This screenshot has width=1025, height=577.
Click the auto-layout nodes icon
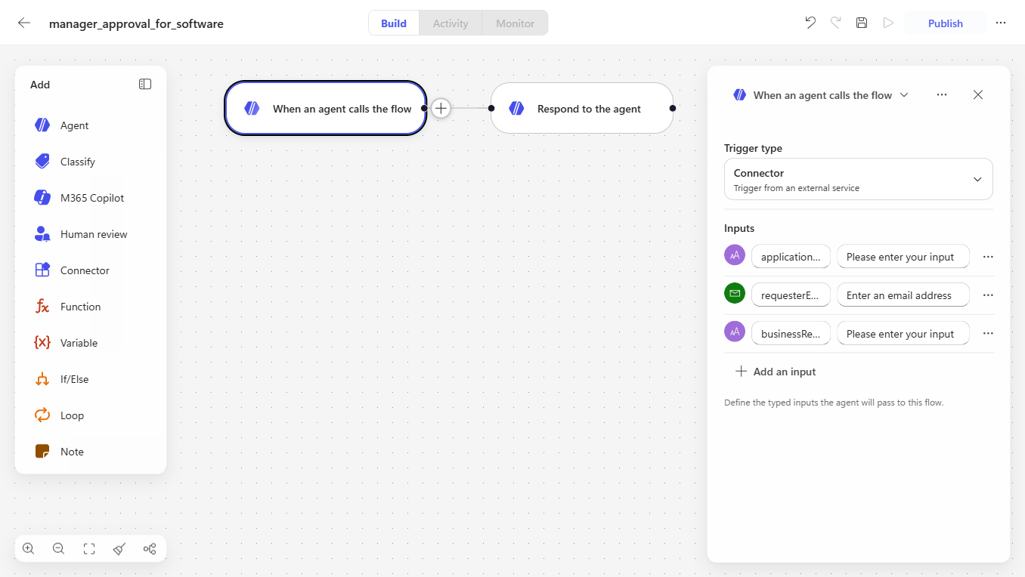point(150,549)
